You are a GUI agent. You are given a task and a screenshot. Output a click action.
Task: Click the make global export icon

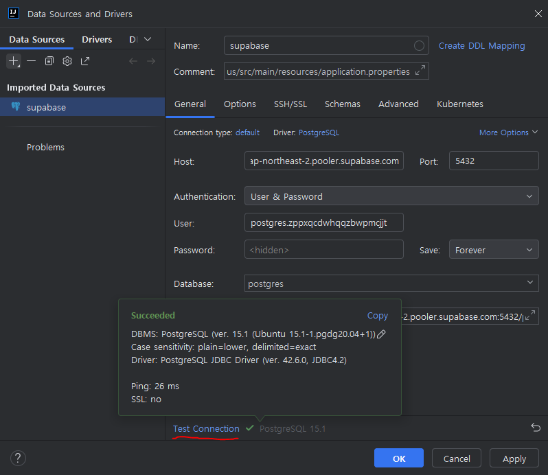pos(85,61)
